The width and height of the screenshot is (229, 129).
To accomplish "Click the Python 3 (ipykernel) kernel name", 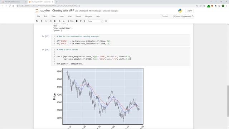I will click(182, 16).
